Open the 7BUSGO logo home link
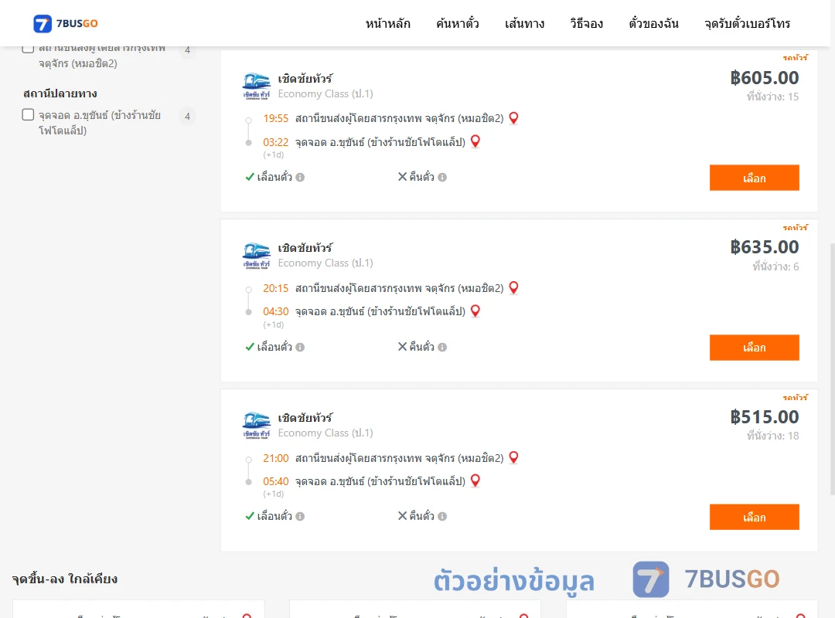The image size is (835, 618). [x=66, y=23]
